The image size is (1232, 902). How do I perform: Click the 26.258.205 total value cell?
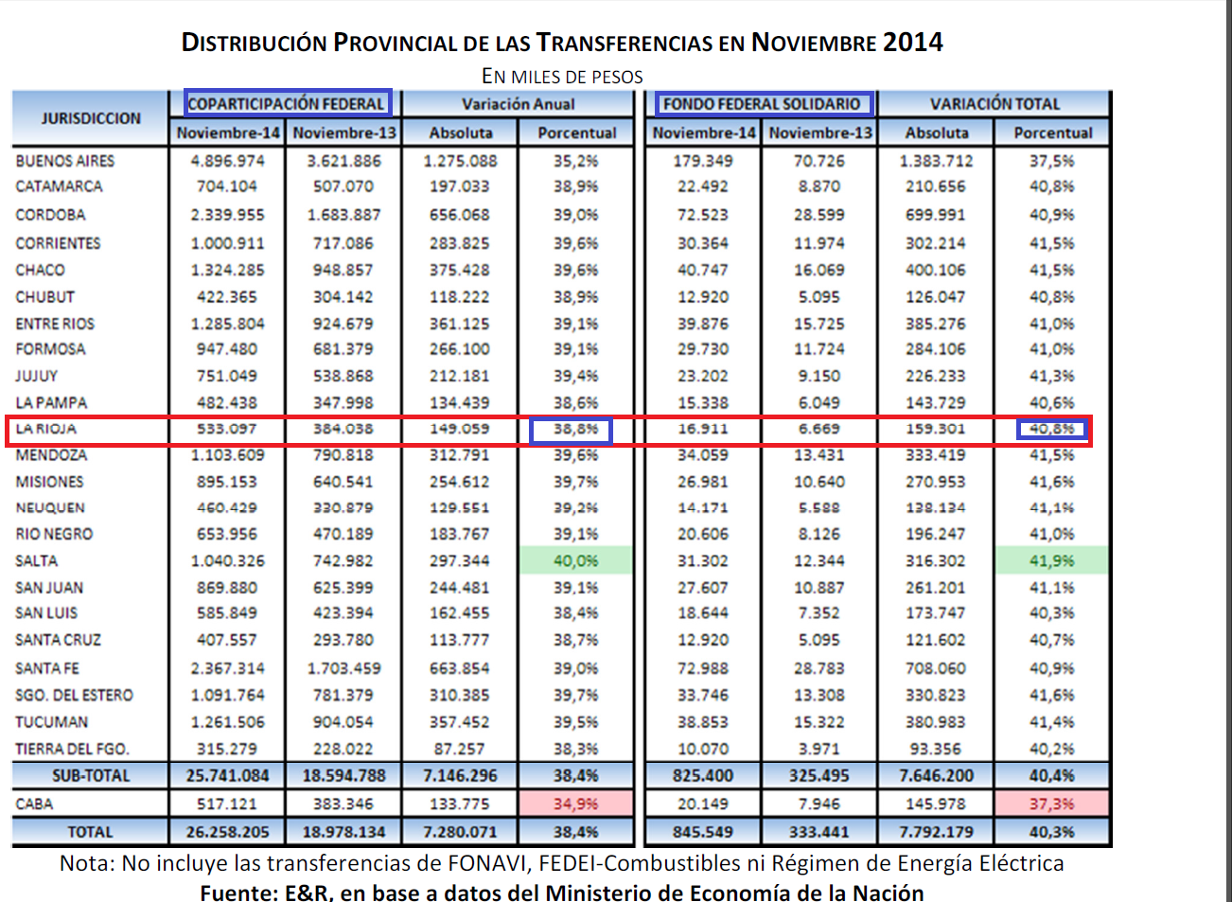[227, 832]
